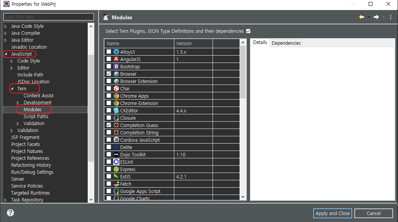Expand the Java Editor node
This screenshot has height=222, width=398.
tap(5, 40)
